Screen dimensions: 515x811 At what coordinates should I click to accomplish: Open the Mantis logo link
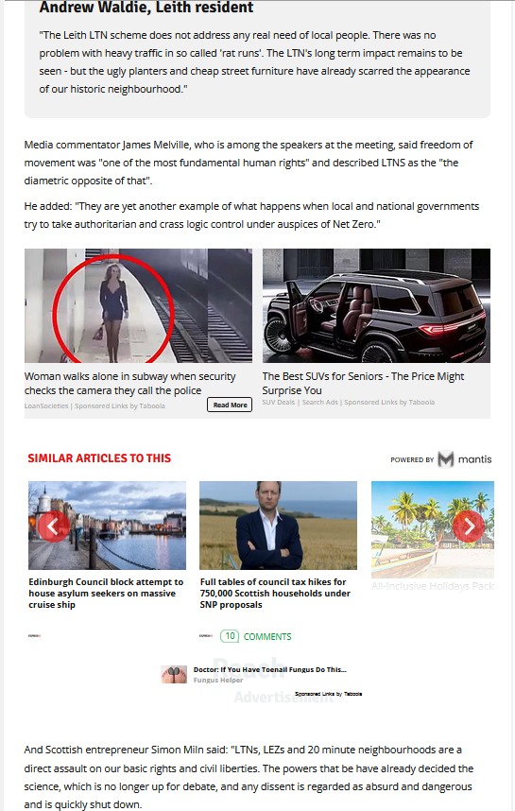464,458
